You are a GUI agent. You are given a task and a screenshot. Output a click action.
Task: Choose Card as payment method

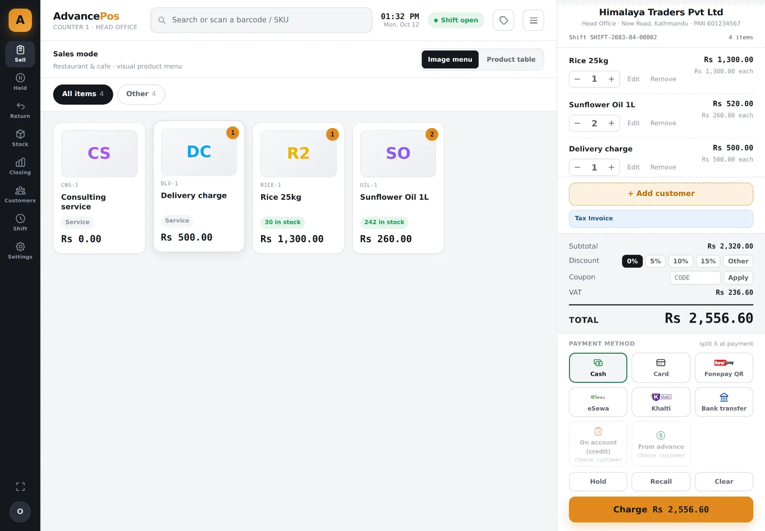661,368
